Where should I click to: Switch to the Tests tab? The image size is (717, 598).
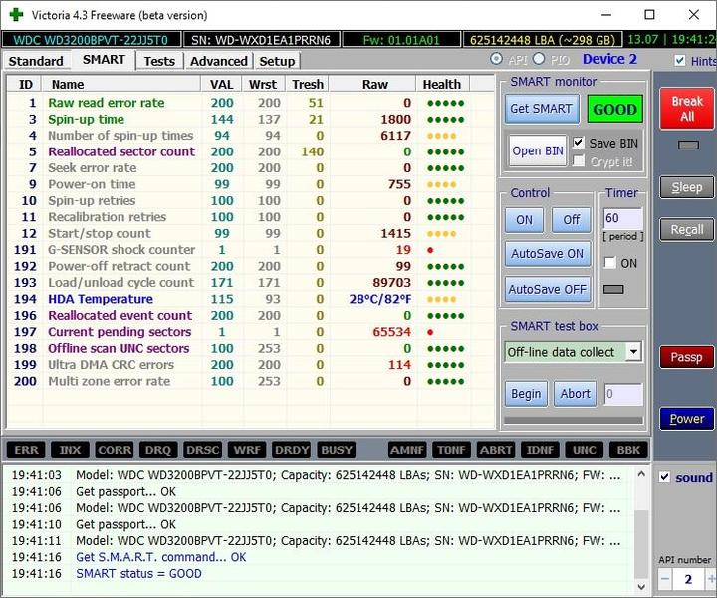point(159,61)
